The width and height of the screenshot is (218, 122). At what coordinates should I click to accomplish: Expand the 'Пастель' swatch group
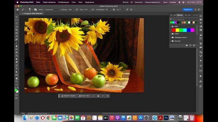pos(171,41)
